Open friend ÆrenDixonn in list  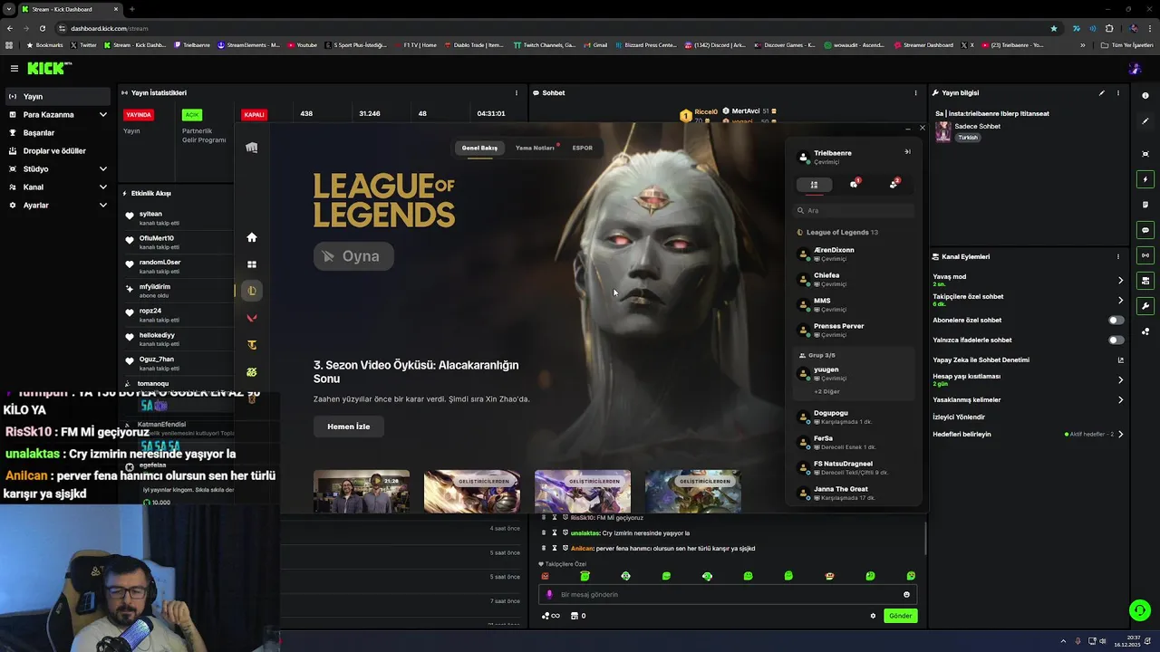coord(854,254)
